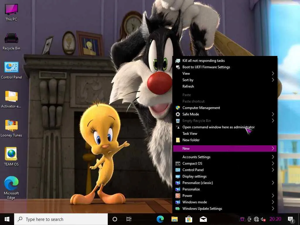Click the Type here to search box
Screen dimensions: 300x225
(61, 219)
